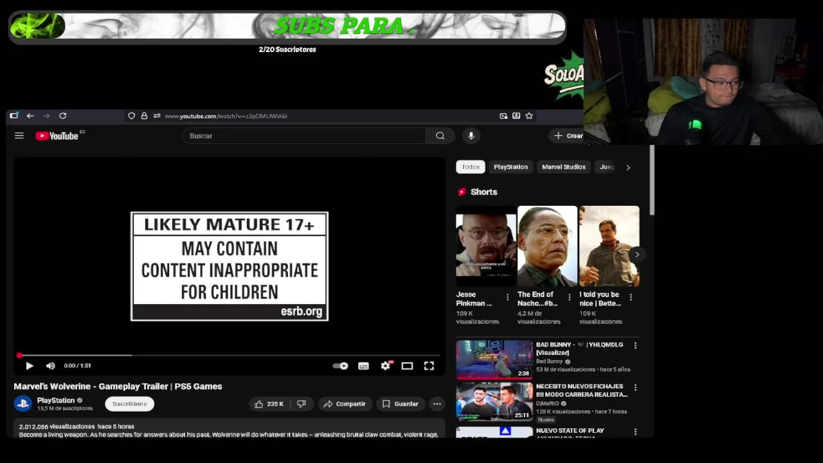Click the page vertical scrollbar
Image resolution: width=823 pixels, height=463 pixels.
[x=652, y=180]
